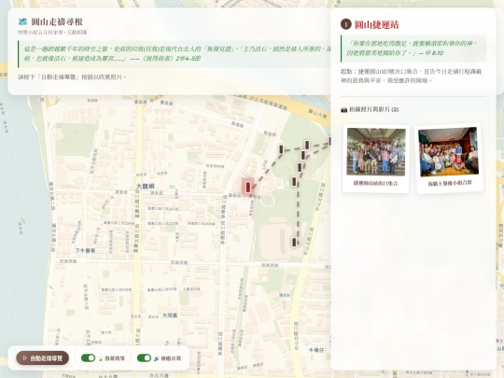The height and width of the screenshot is (378, 504).
Task: Click the green scripture quote in station panel
Action: [413, 49]
